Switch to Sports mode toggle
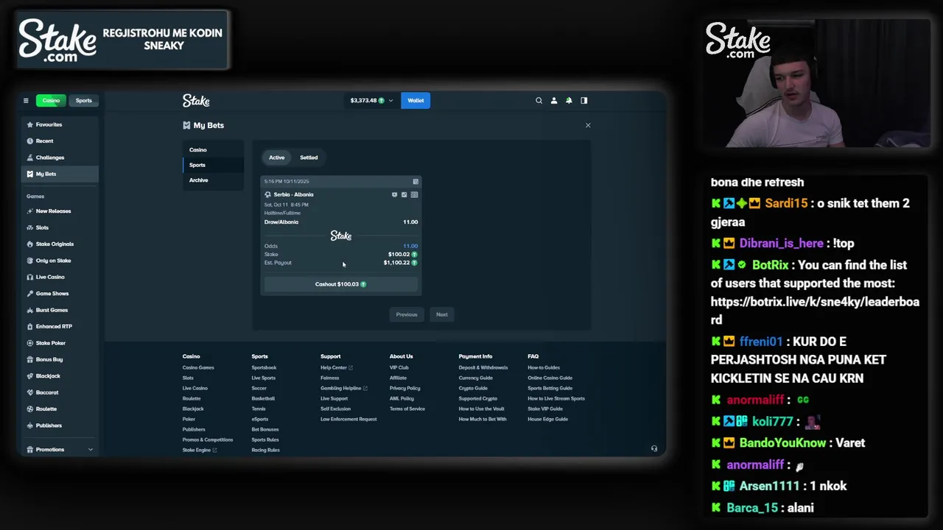 pos(84,100)
